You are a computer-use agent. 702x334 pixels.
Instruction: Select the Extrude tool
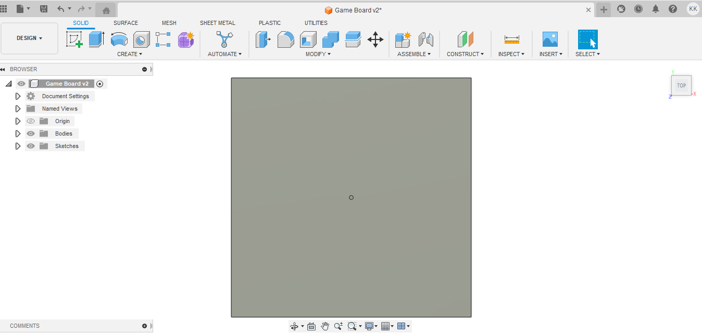click(x=96, y=39)
